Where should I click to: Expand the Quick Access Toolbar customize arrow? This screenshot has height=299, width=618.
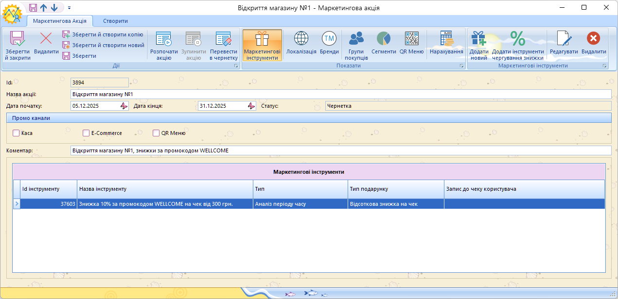69,8
